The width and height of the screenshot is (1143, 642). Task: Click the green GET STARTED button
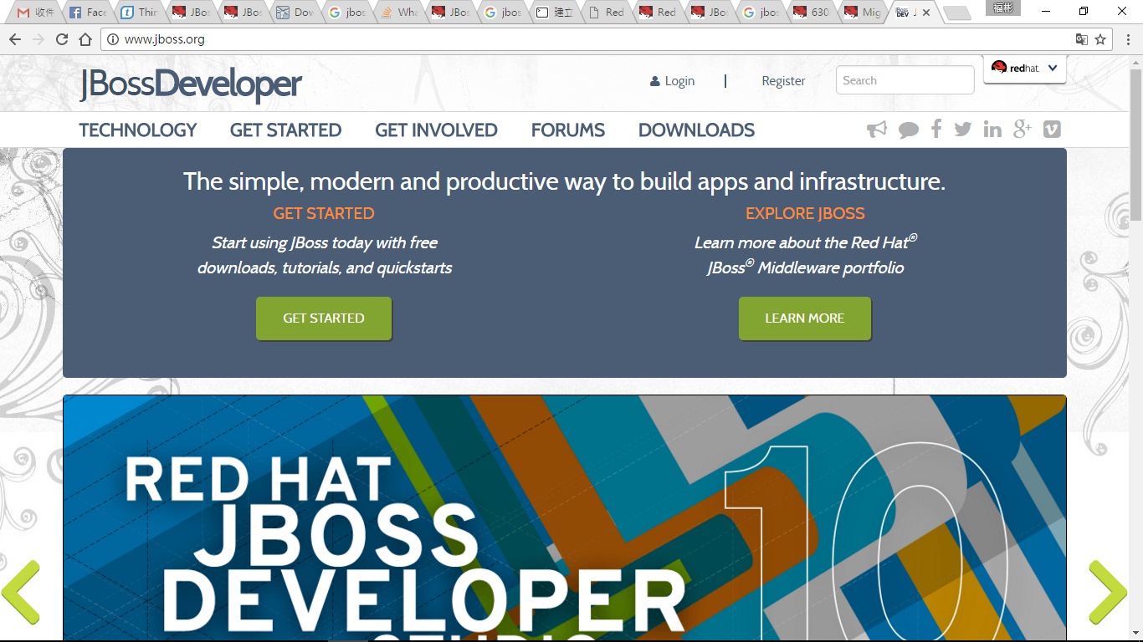324,318
